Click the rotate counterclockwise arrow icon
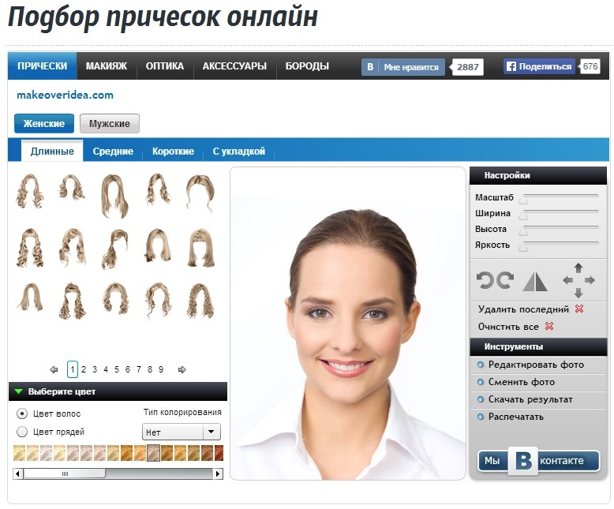 pos(485,280)
